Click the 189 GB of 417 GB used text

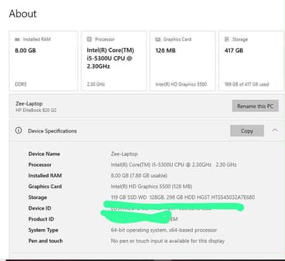[246, 84]
